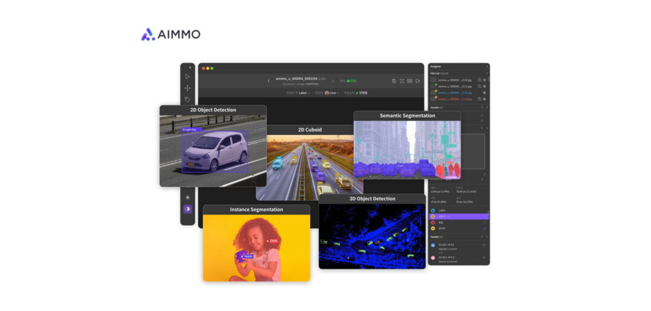This screenshot has height=311, width=651.
Task: Click the AIMMO logo
Action: (171, 34)
